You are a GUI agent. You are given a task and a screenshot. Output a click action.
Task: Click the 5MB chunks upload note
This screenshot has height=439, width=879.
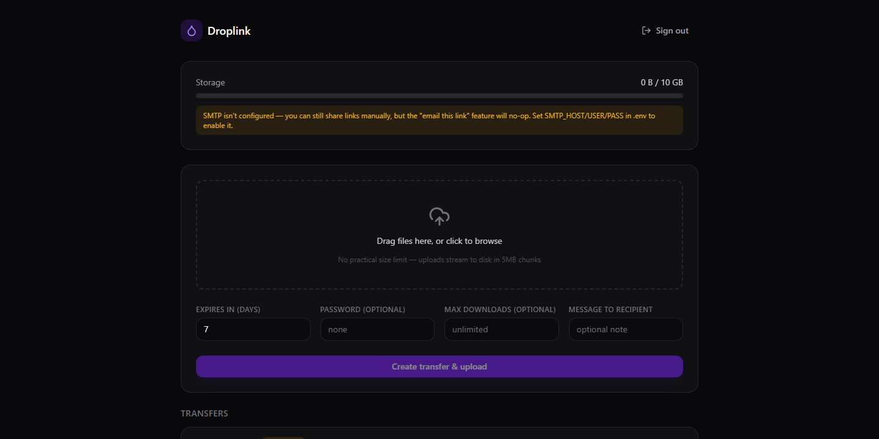[x=440, y=260]
